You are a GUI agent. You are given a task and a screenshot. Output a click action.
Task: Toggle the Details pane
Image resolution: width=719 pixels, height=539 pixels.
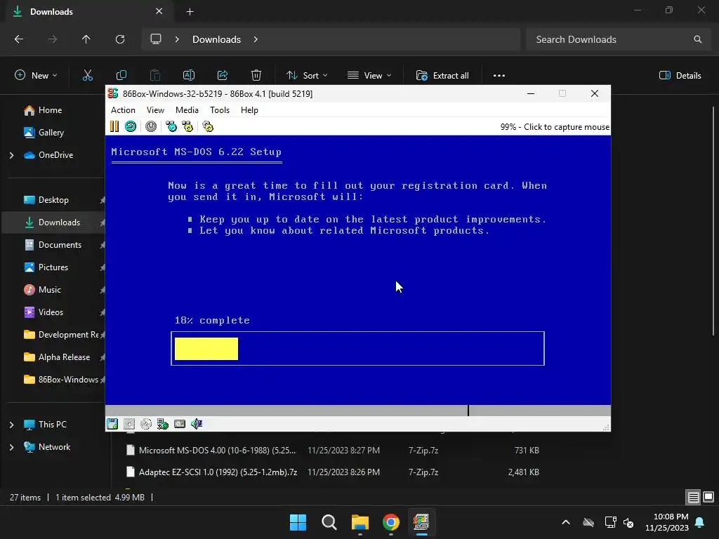[x=680, y=76]
